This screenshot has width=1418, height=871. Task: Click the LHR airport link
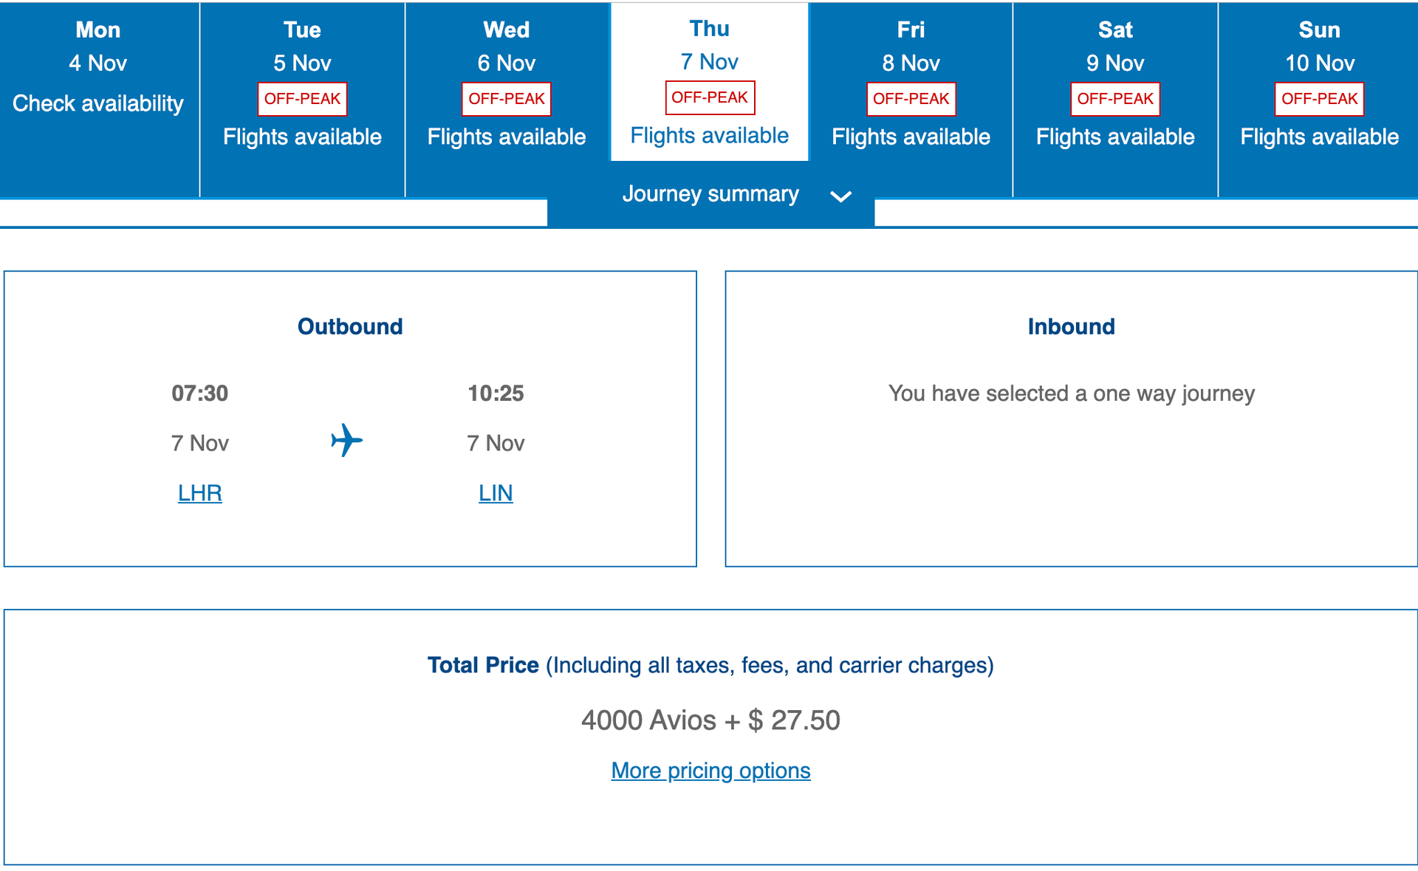[x=199, y=492]
